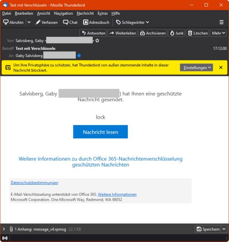This screenshot has width=229, height=242.
Task: Open the hamburger application menu
Action: (221, 23)
